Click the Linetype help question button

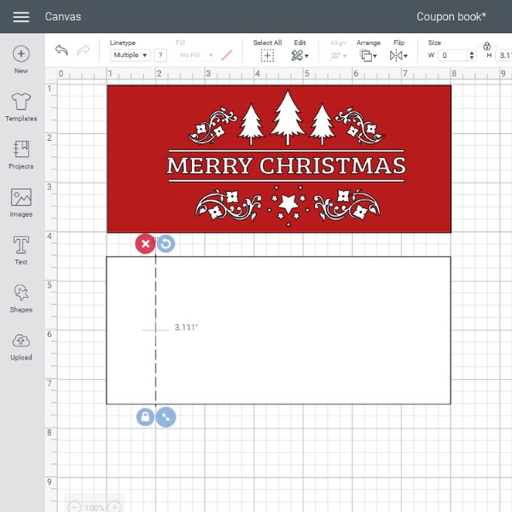pos(160,55)
